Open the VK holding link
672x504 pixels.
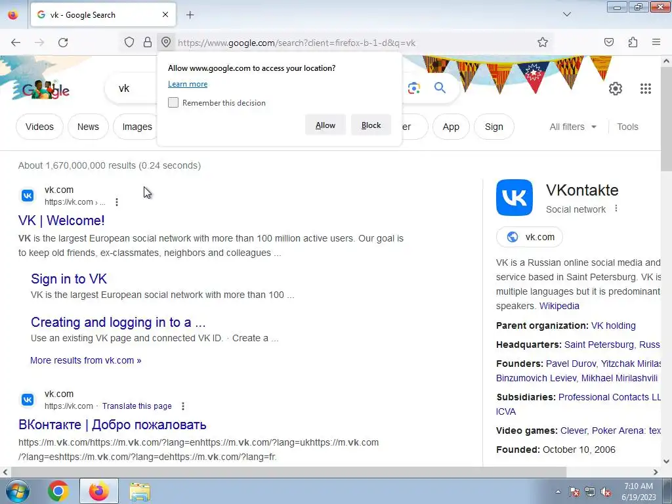click(x=614, y=325)
